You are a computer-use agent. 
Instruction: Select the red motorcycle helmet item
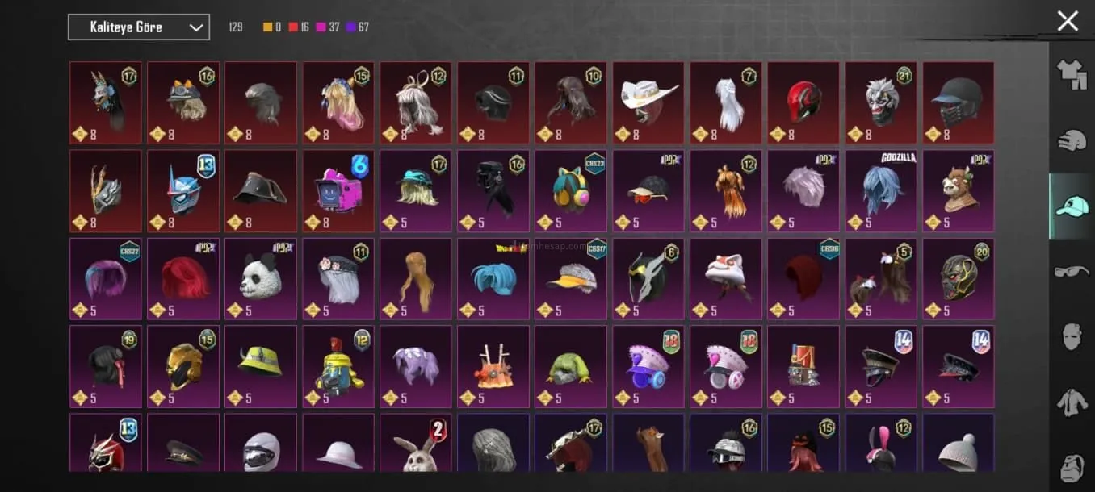(803, 103)
